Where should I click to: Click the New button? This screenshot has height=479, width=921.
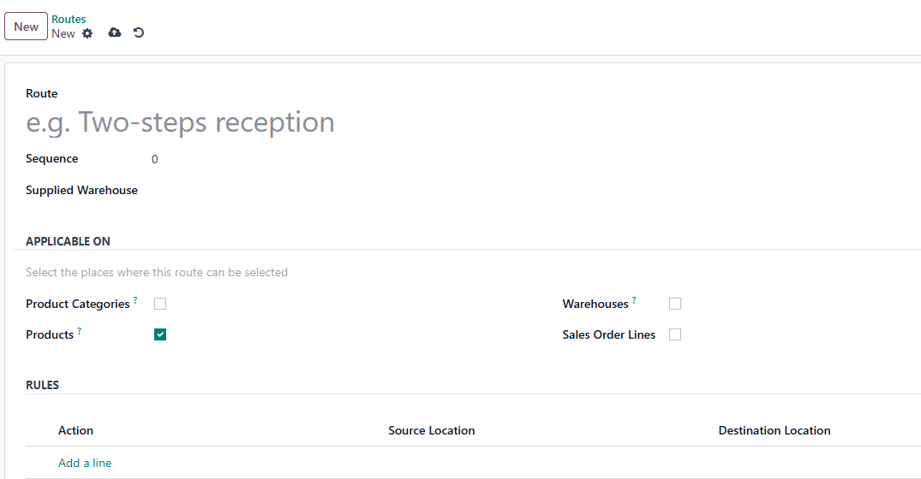pyautogui.click(x=26, y=27)
